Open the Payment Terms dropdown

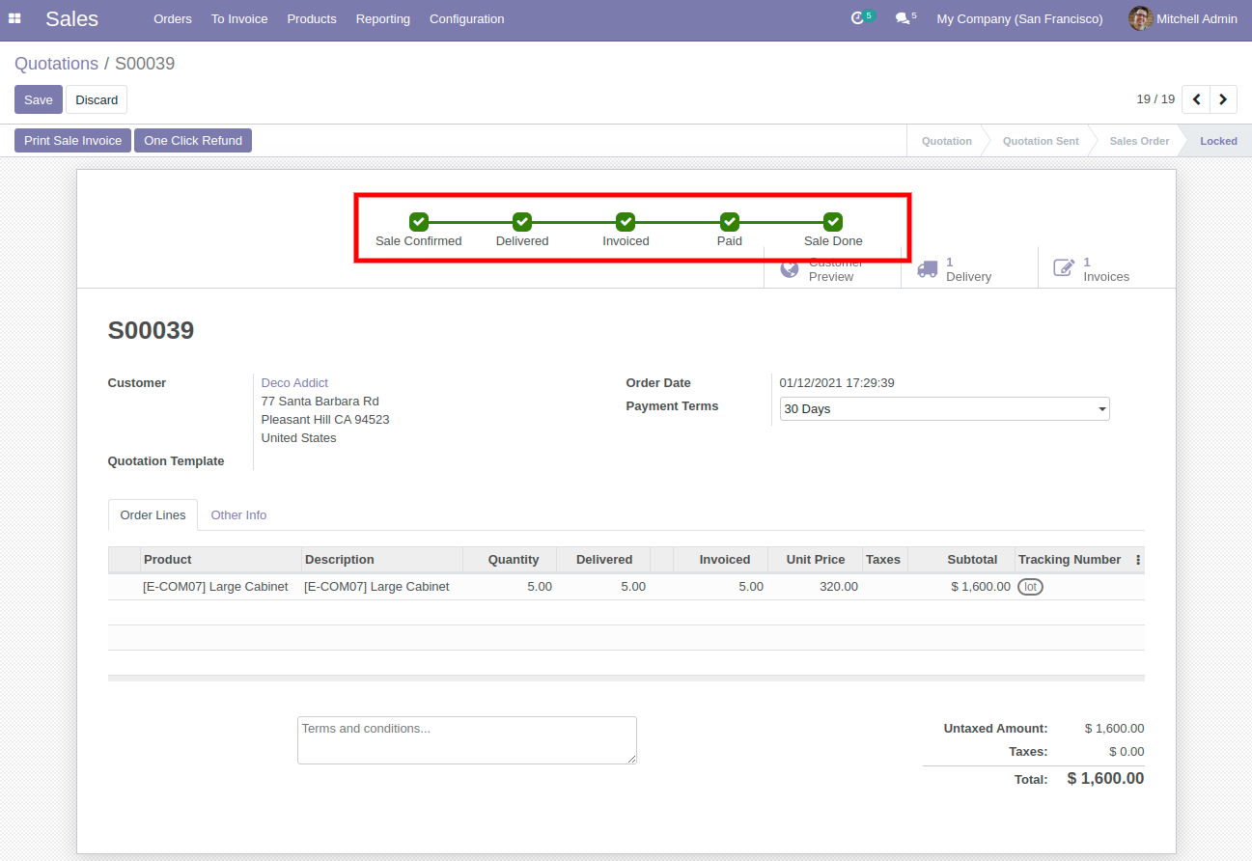click(944, 409)
